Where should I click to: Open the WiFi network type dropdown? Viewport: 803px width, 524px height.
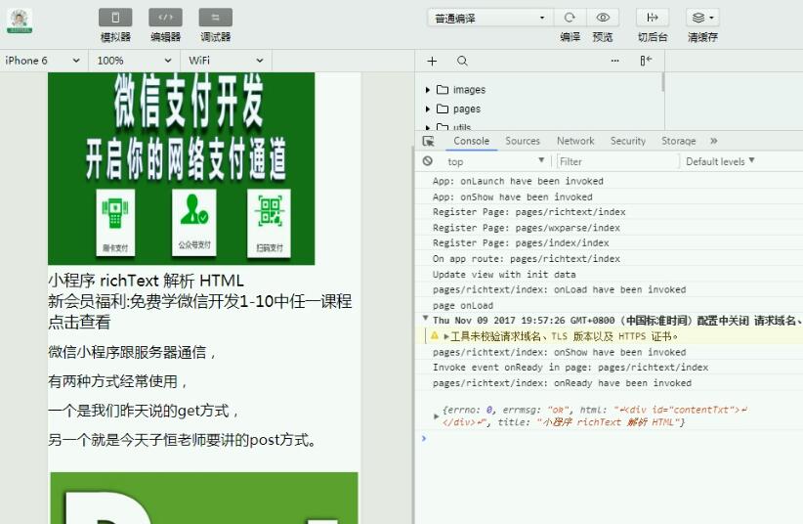[x=226, y=61]
